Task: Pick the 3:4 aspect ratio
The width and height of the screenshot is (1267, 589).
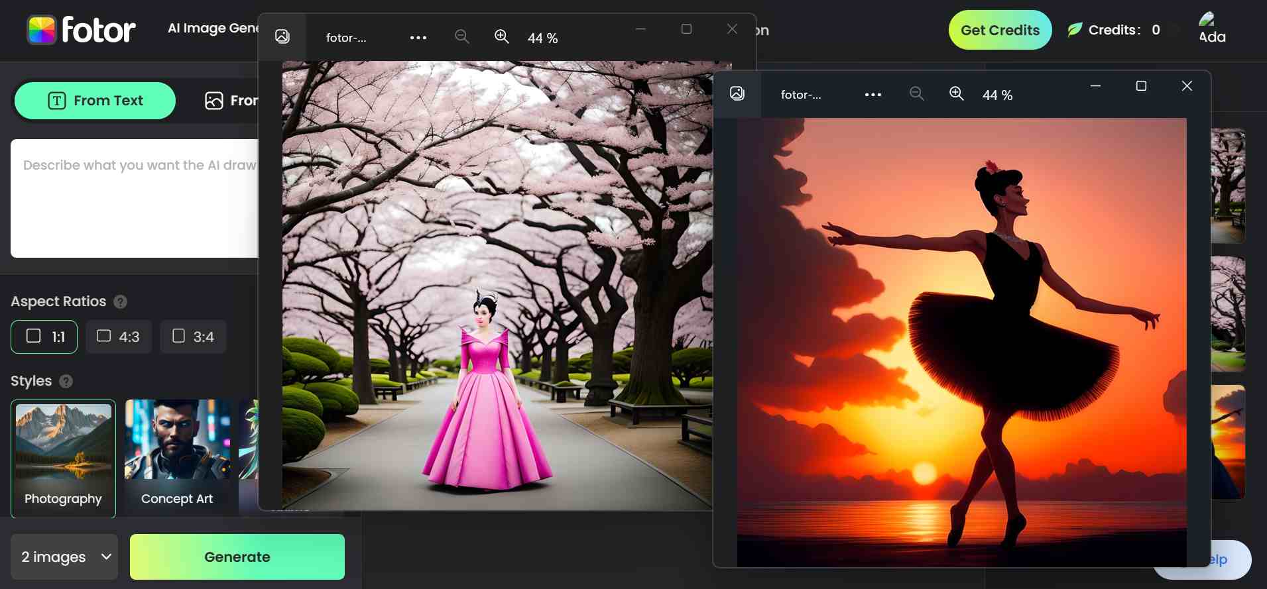Action: click(x=193, y=337)
